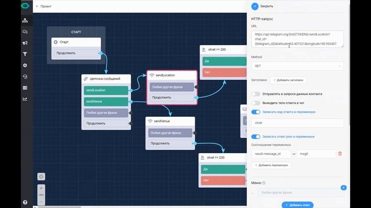Select the sendLocation node header
Viewport: 371px width, 208px height.
point(172,75)
